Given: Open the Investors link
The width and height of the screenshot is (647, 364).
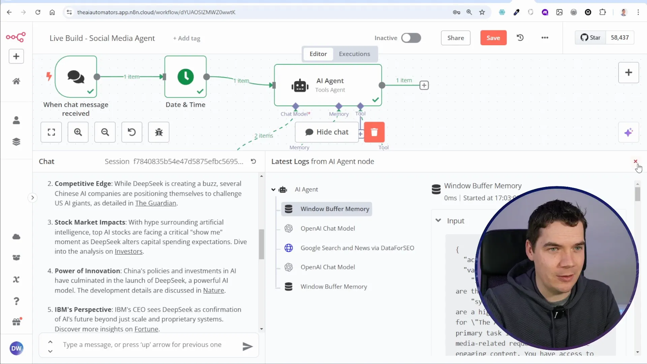Looking at the screenshot, I should 128,251.
